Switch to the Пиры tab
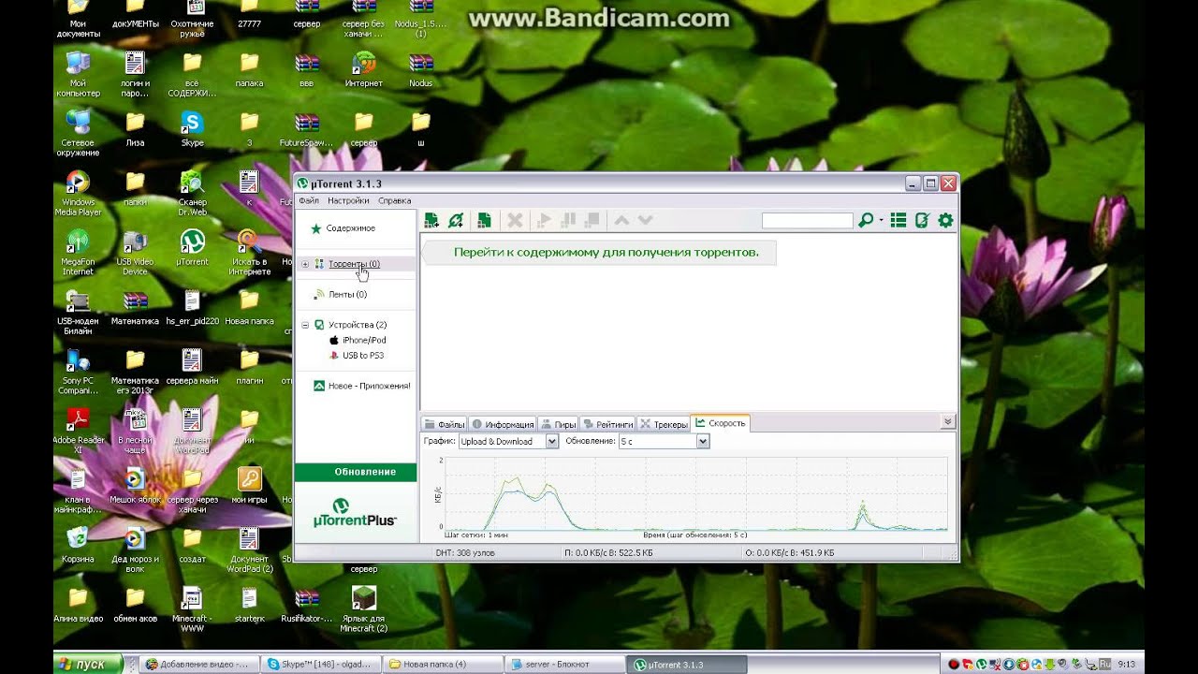 click(559, 424)
